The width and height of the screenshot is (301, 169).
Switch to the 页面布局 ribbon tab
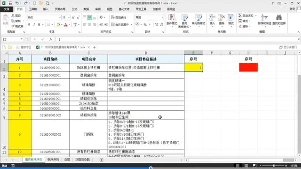pos(60,9)
